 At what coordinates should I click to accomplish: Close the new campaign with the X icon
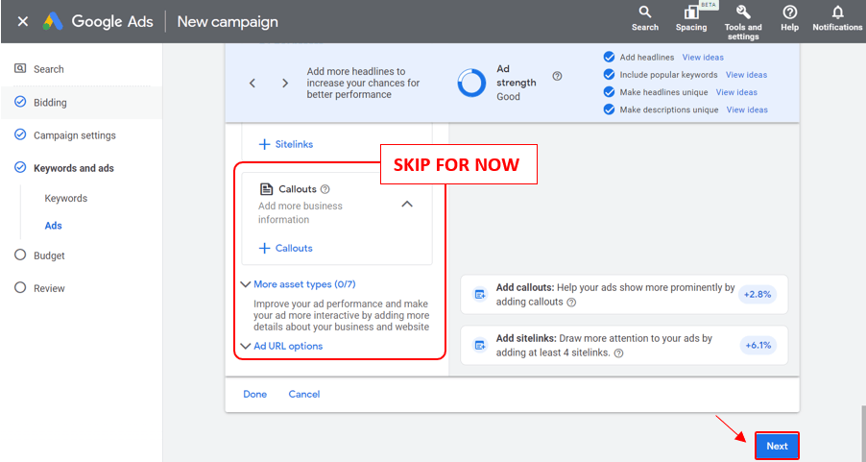click(x=23, y=21)
